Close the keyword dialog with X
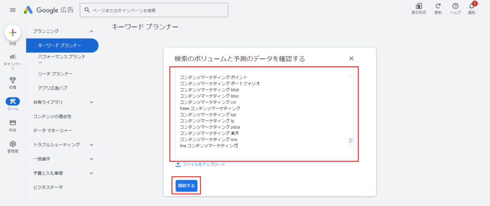This screenshot has width=490, height=206. pos(351,59)
